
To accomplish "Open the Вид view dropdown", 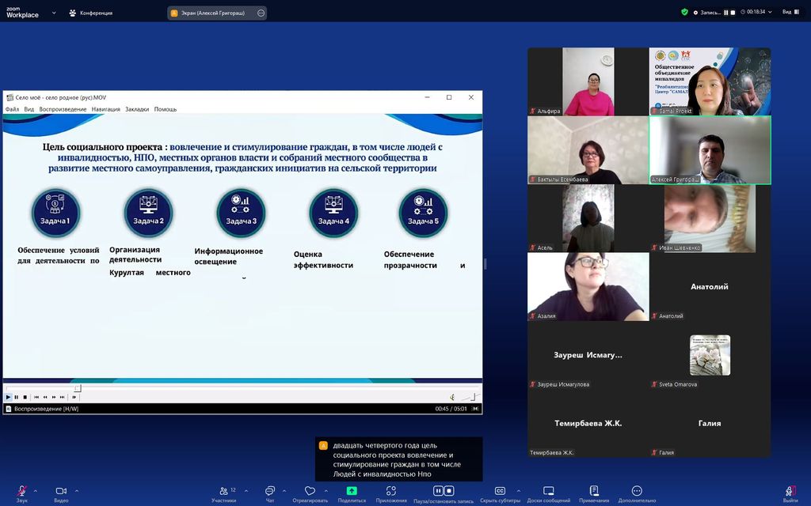I will [789, 12].
